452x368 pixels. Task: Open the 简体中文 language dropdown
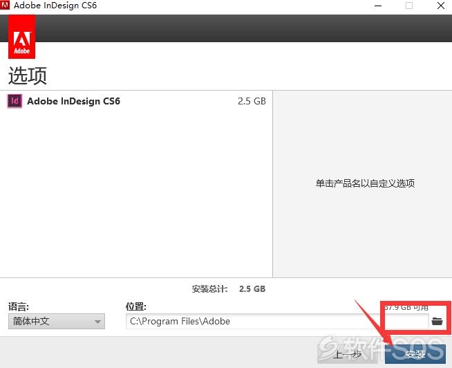click(57, 321)
